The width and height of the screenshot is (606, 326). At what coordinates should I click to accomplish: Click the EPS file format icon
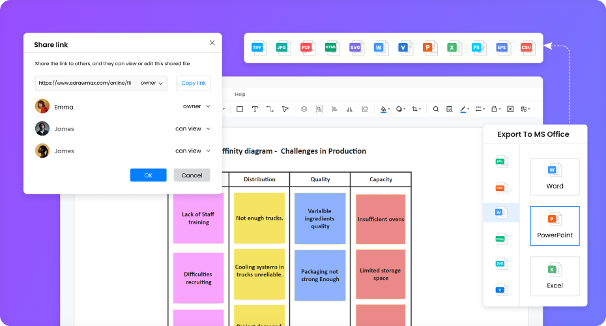pyautogui.click(x=502, y=48)
